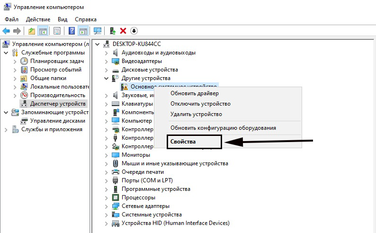The height and width of the screenshot is (233, 376).
Task: Select Диспетчер устройств in left tree
Action: (58, 104)
